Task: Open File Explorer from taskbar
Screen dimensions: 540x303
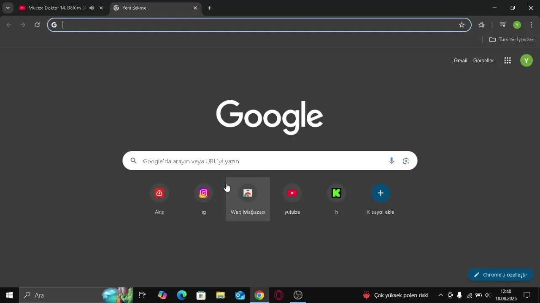Action: (221, 295)
